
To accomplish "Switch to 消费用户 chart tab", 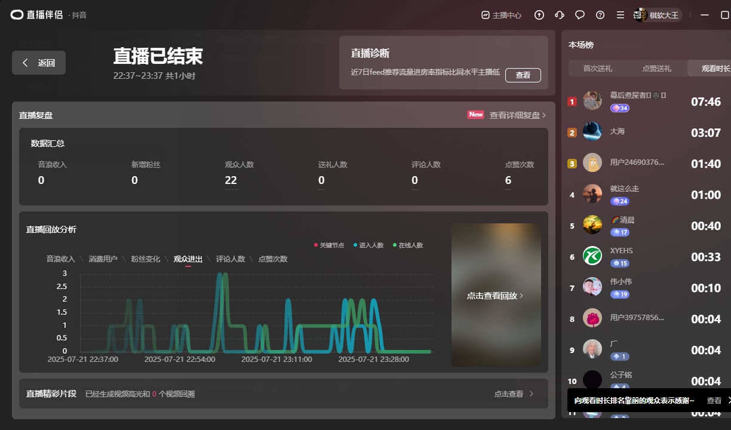I will (103, 259).
